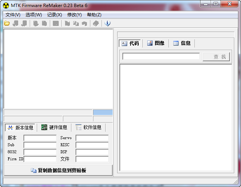Switch to the 图像 tab
Viewport: 241px width, 187px height.
[x=156, y=43]
